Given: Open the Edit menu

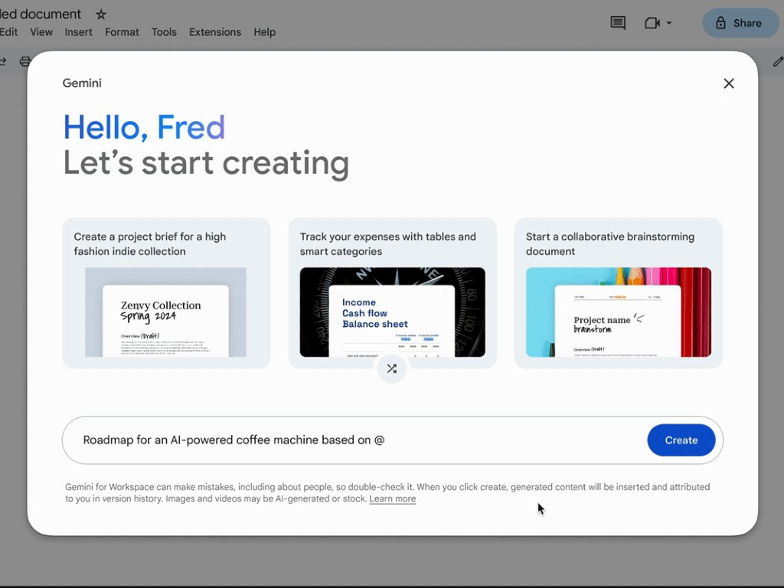Looking at the screenshot, I should 8,32.
